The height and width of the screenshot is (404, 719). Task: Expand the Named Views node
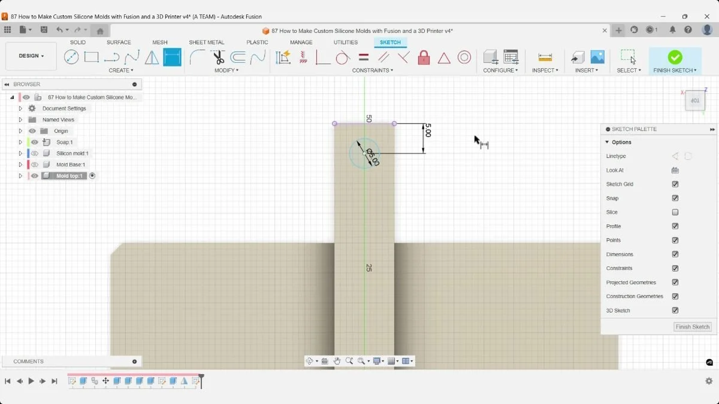(x=20, y=120)
